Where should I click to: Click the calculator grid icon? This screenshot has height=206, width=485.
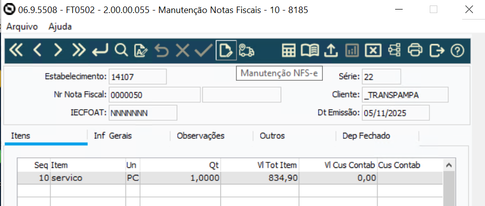[x=288, y=50]
